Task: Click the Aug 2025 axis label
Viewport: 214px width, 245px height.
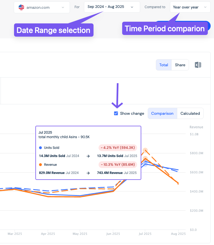Action: [x=178, y=234]
